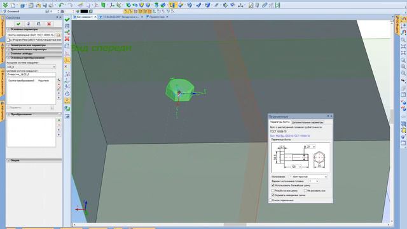Viewport: 407px width, 229px height.
Task: Click the green double-arrow icon in top toolbar
Action: (5, 5)
